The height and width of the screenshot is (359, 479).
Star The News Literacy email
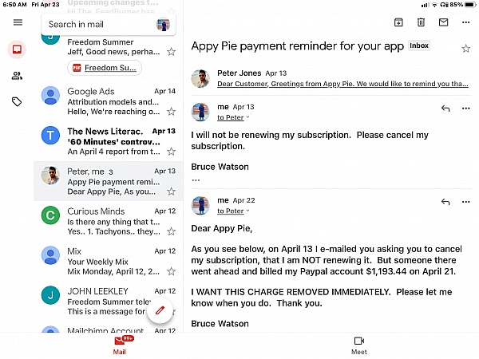click(x=171, y=152)
